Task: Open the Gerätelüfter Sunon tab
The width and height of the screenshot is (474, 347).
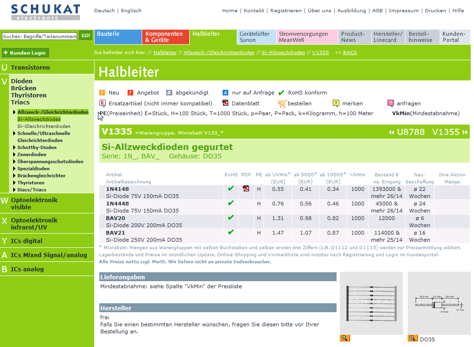Action: [x=257, y=37]
